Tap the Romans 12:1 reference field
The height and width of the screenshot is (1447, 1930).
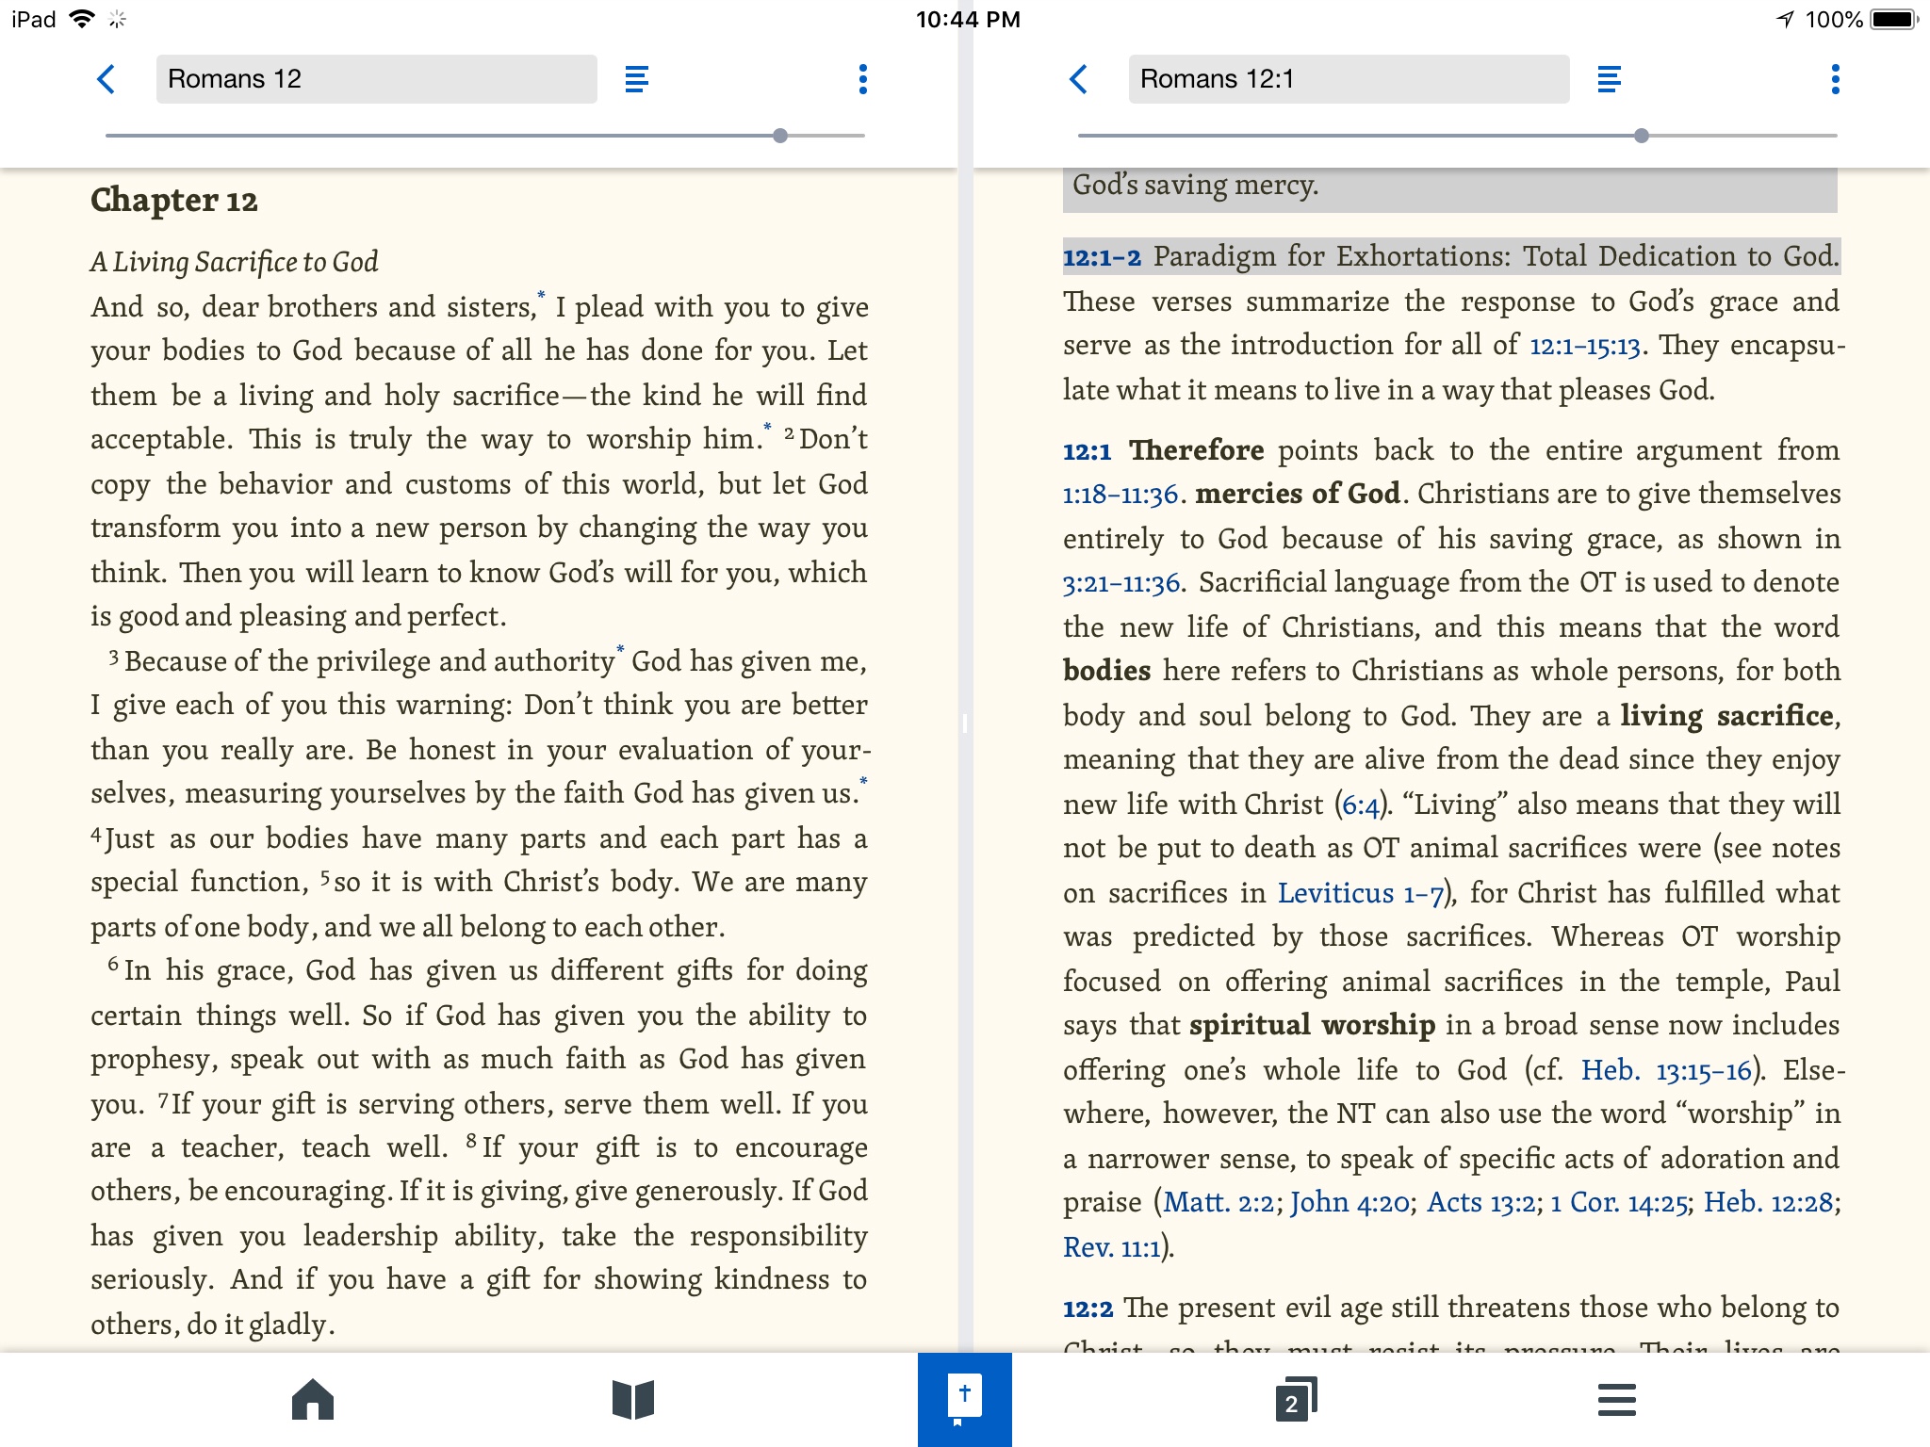(1349, 79)
